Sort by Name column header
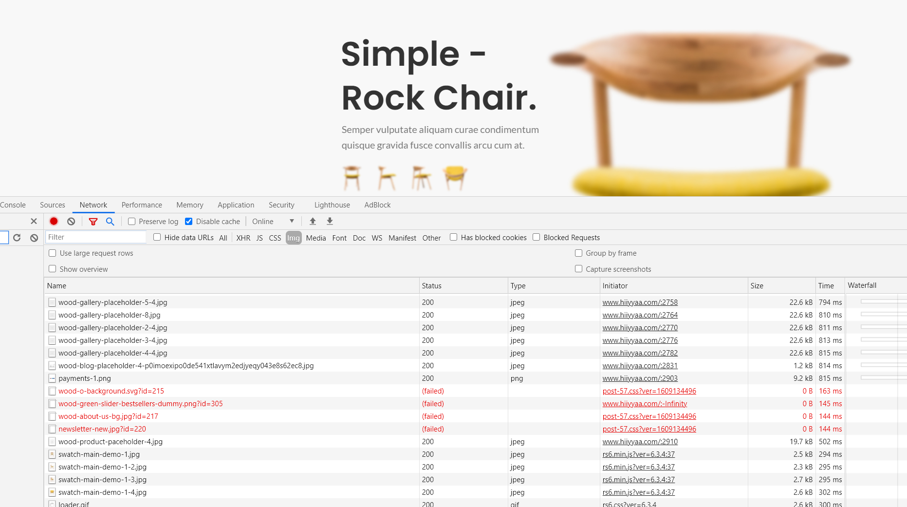This screenshot has width=907, height=507. tap(232, 286)
